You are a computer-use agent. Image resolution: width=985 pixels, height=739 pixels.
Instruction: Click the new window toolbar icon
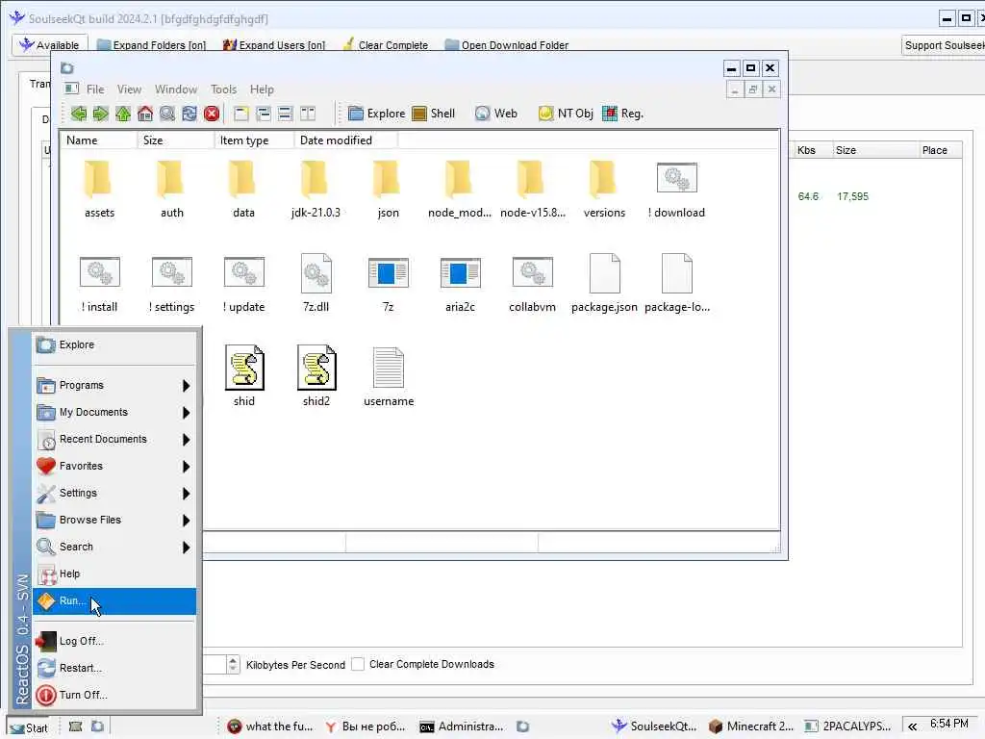coord(241,114)
